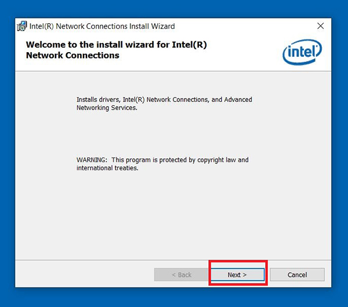Click the Cancel button

coord(297,275)
